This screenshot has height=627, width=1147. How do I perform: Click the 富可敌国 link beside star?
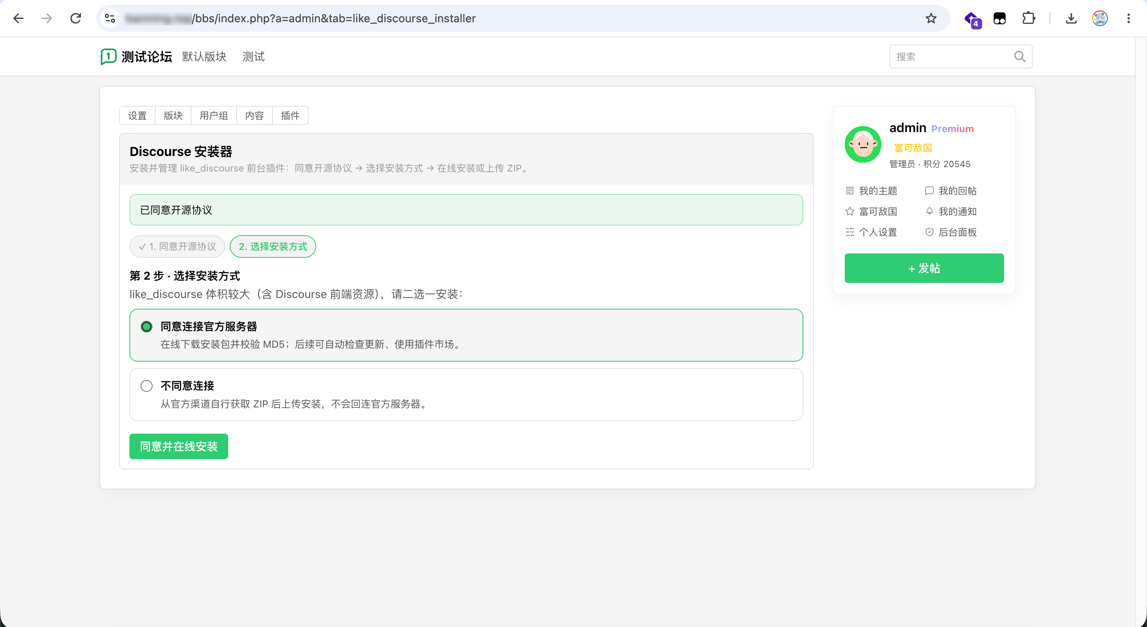(878, 211)
